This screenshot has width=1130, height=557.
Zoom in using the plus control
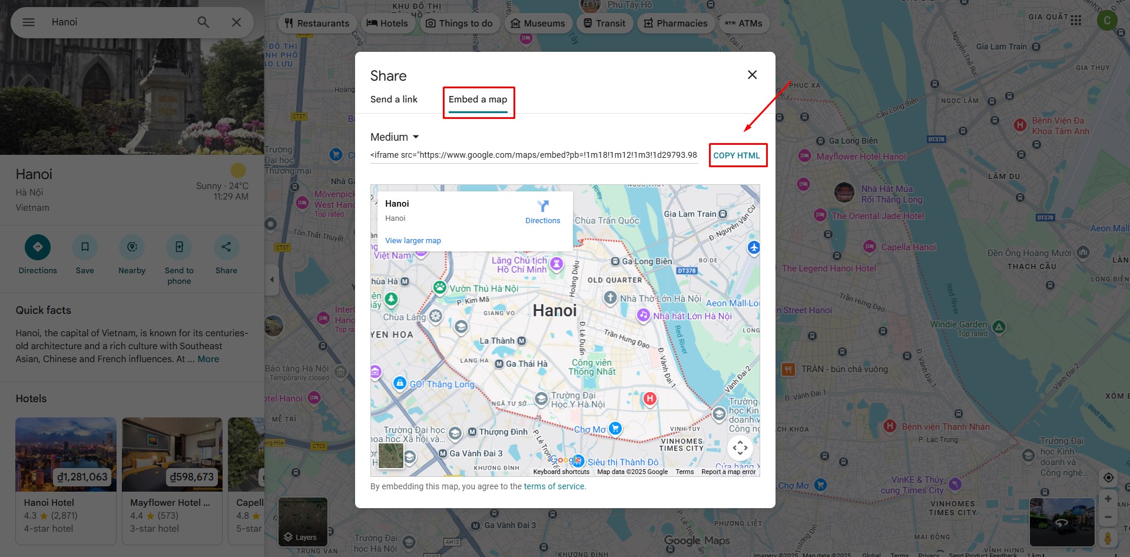tap(1108, 498)
